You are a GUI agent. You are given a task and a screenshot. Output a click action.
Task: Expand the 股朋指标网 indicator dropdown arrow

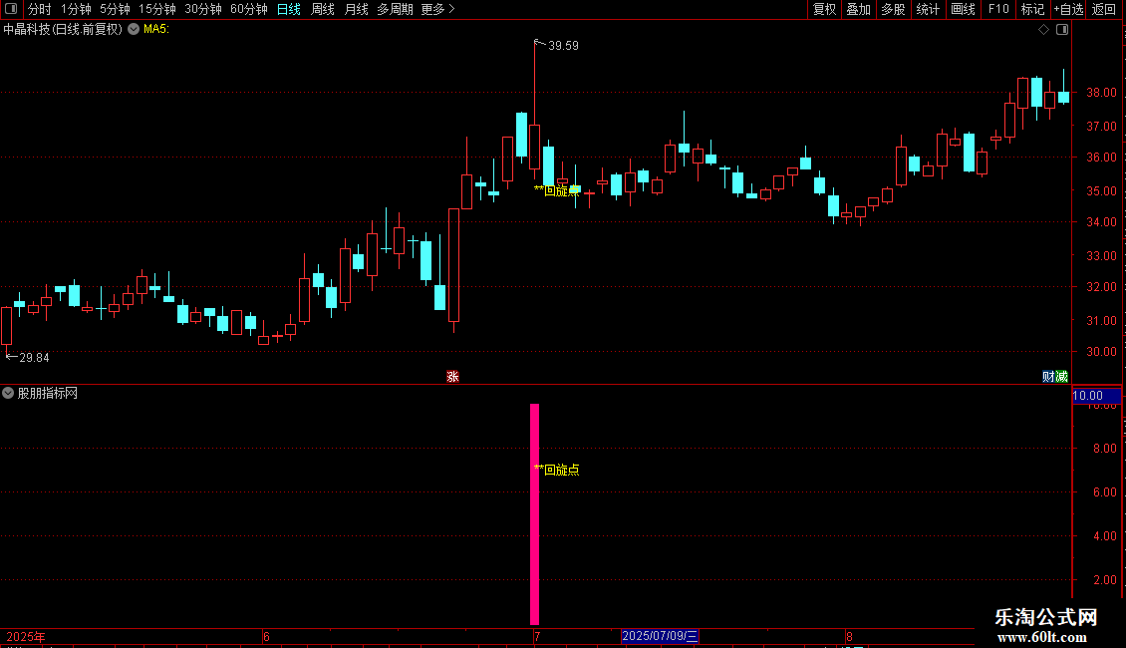pyautogui.click(x=8, y=393)
